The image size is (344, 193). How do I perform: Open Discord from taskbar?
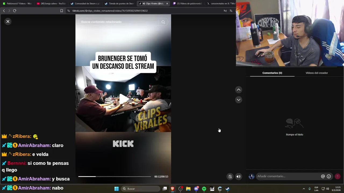[196, 189]
